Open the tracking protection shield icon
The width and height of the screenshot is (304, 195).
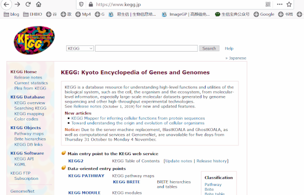click(81, 4)
